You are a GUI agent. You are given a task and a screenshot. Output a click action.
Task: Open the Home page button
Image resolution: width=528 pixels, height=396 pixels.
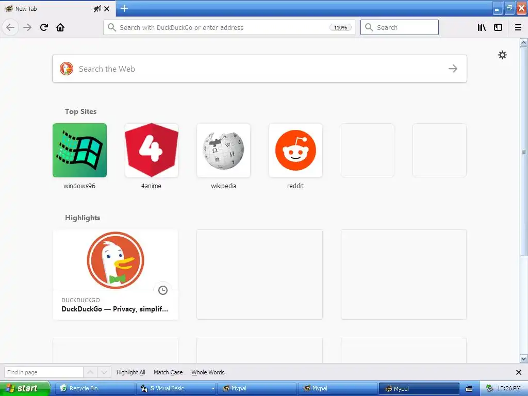(x=60, y=27)
